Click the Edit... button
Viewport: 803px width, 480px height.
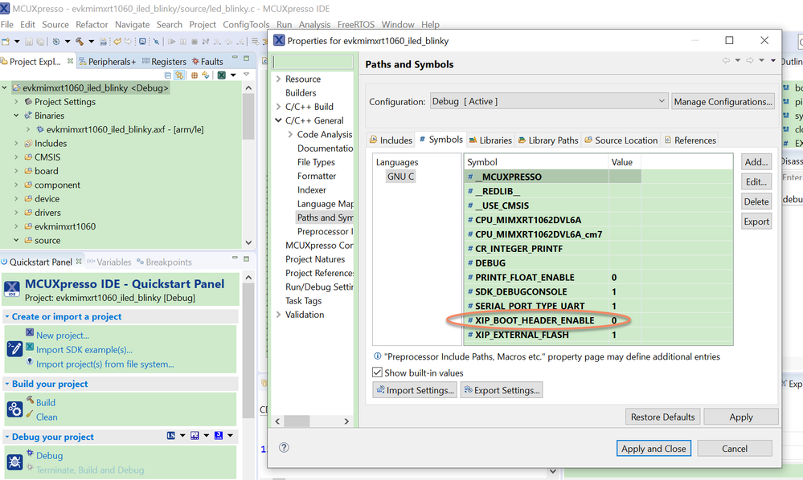pos(756,181)
